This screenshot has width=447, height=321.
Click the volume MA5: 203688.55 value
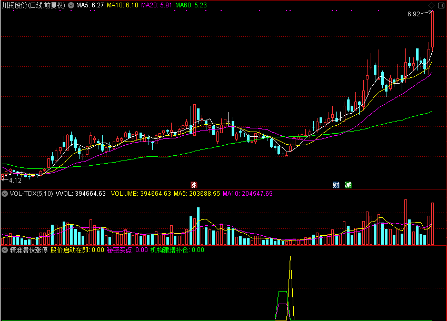click(x=197, y=194)
